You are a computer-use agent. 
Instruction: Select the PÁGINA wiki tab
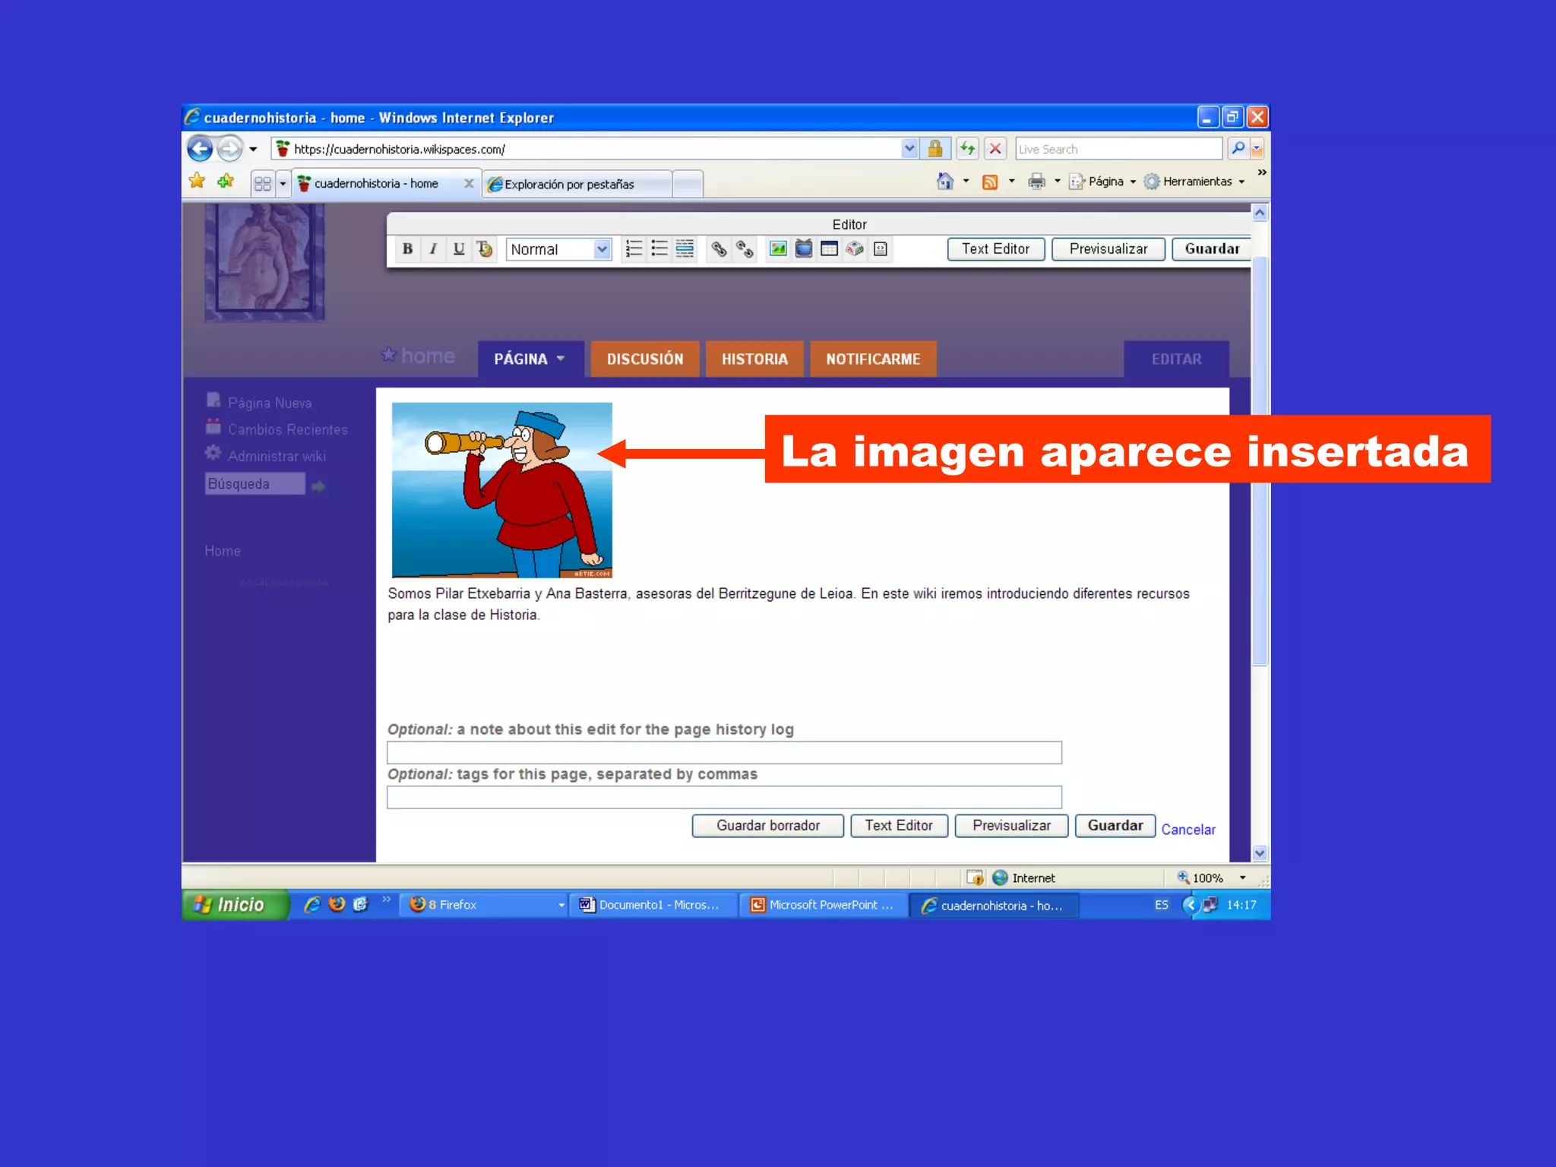pos(530,359)
